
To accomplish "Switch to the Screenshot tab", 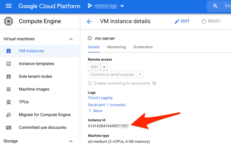I will (x=143, y=47).
